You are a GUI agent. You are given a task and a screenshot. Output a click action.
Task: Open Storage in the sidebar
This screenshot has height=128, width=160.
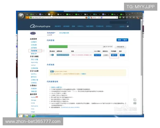[34, 100]
